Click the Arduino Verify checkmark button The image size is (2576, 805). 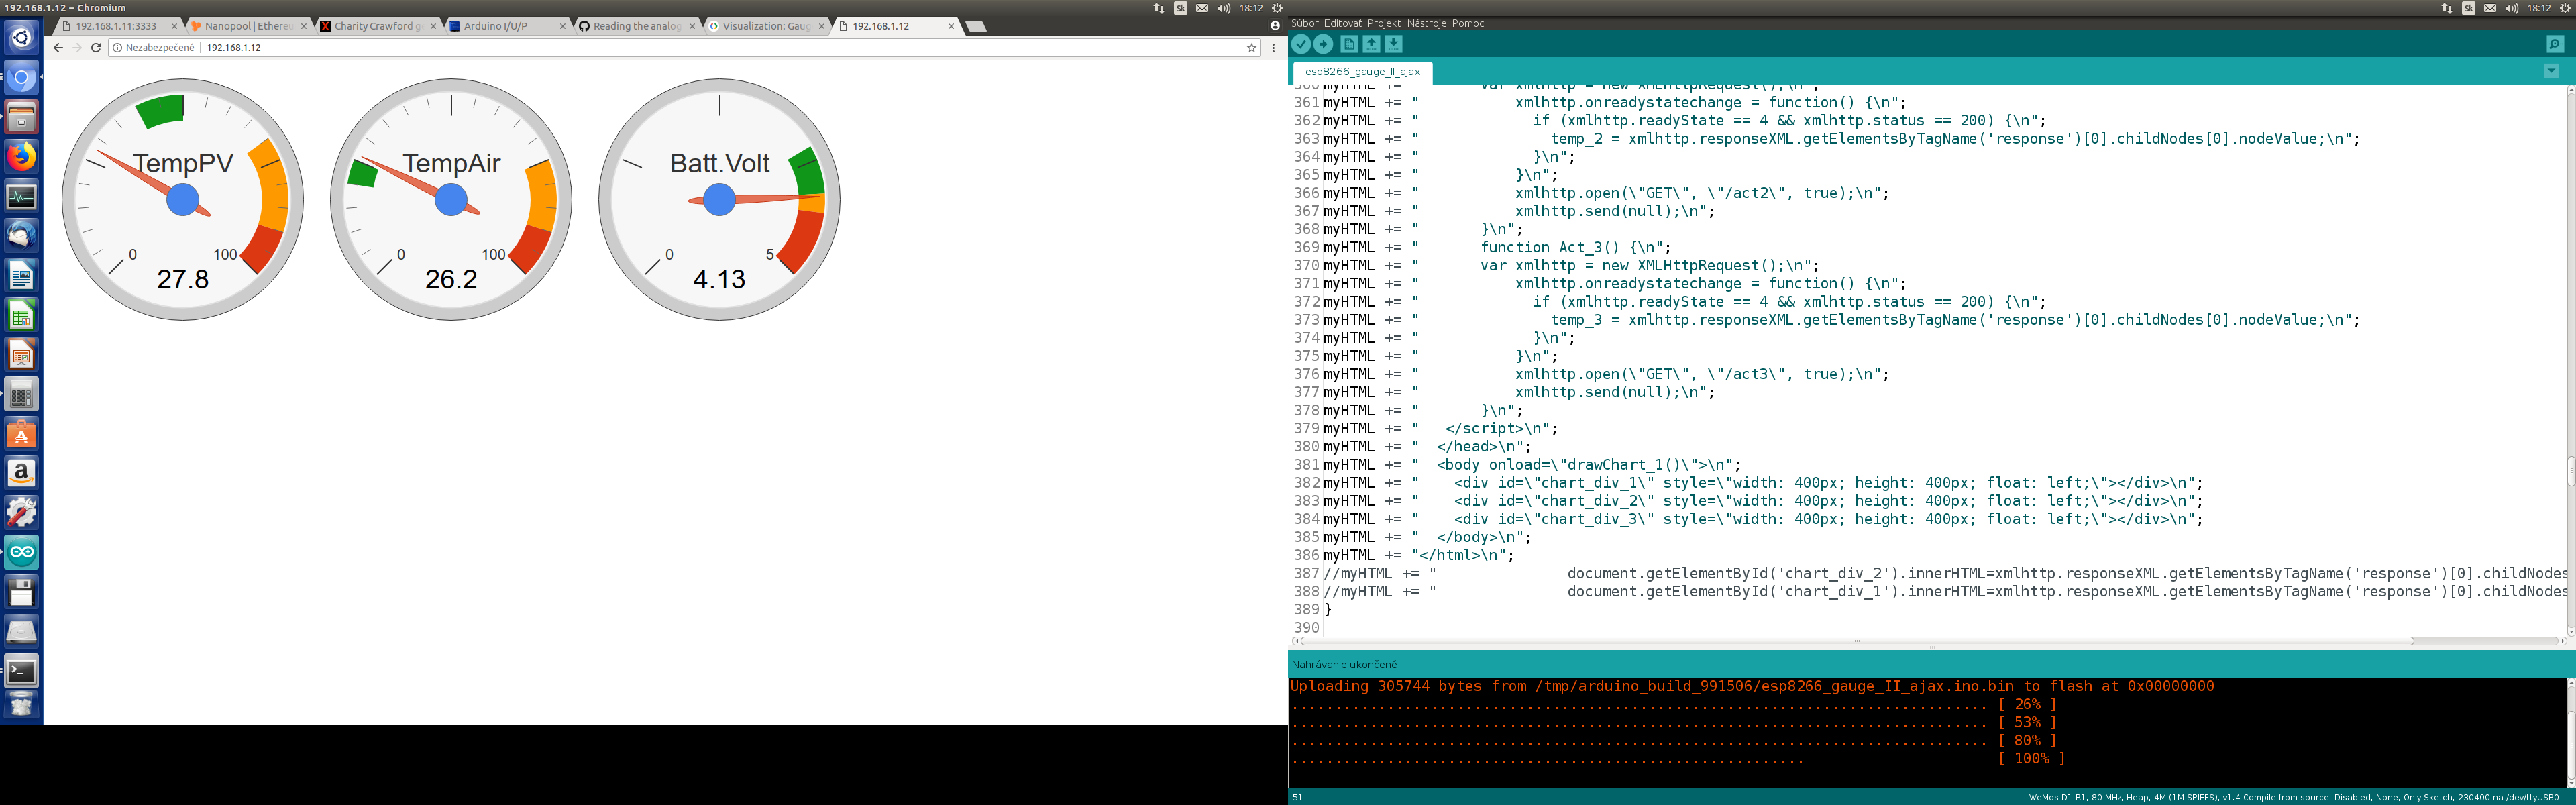coord(1300,44)
